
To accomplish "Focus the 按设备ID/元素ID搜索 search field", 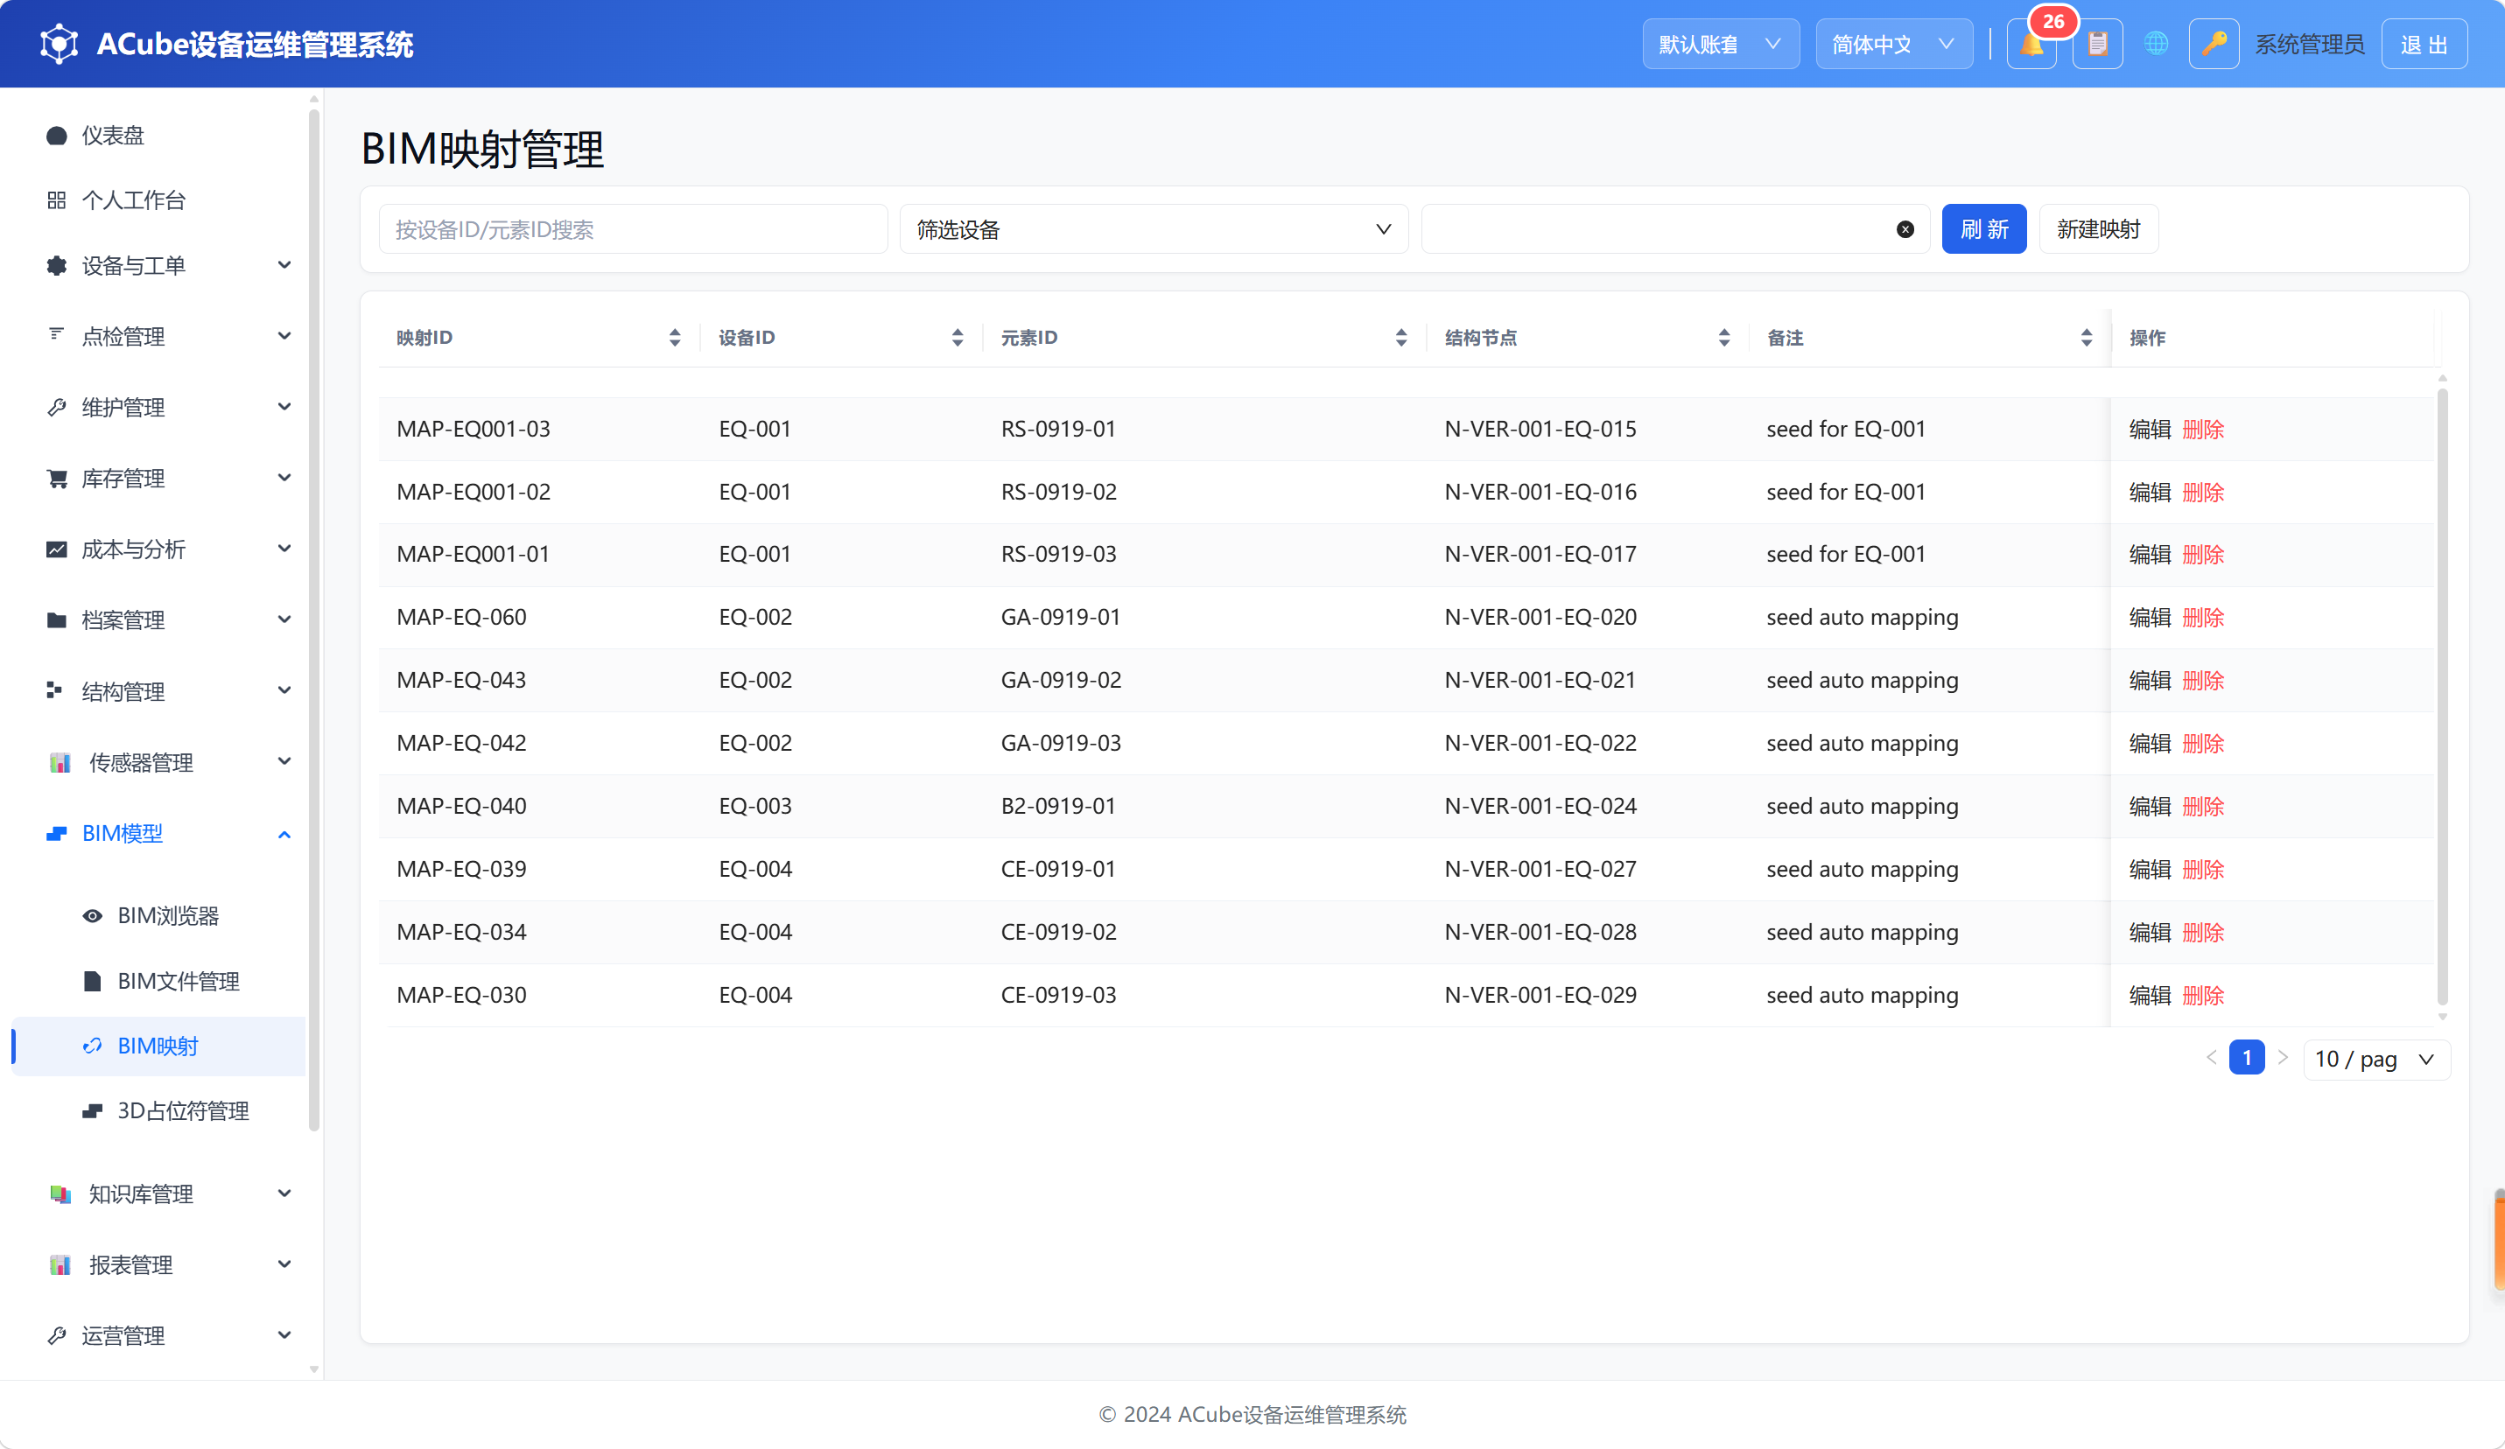I will [633, 229].
